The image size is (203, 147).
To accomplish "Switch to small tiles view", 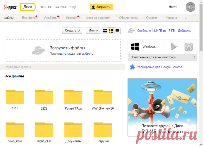I will tap(111, 31).
